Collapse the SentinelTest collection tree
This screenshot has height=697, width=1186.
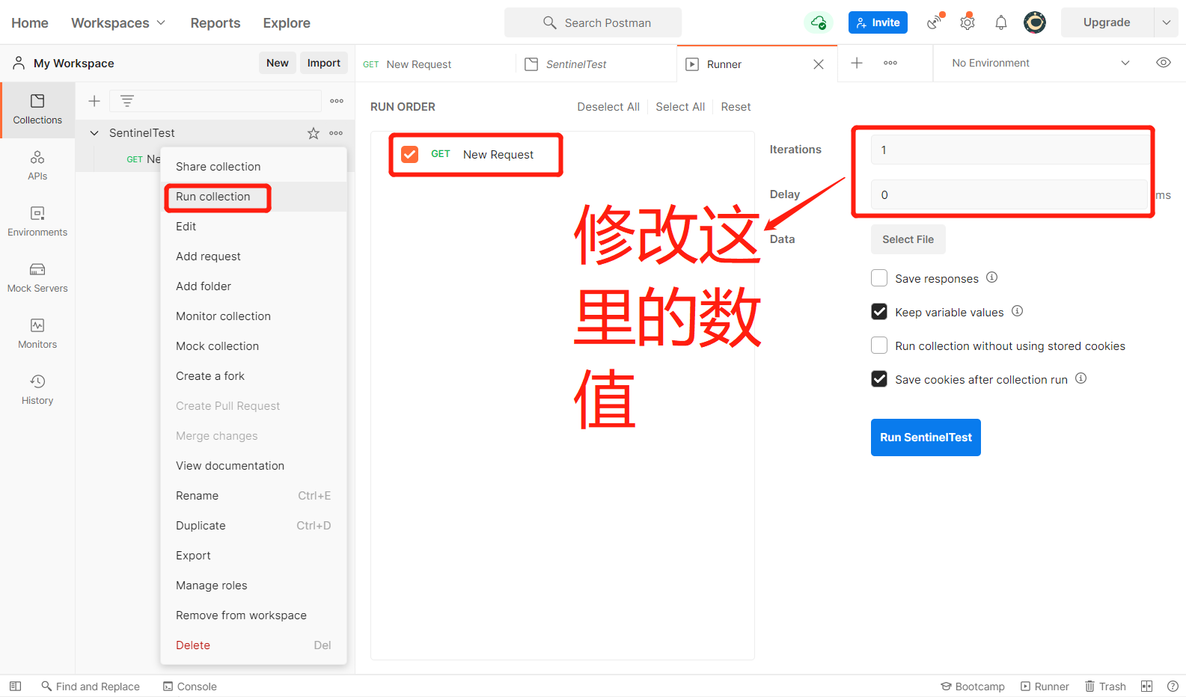pos(94,133)
